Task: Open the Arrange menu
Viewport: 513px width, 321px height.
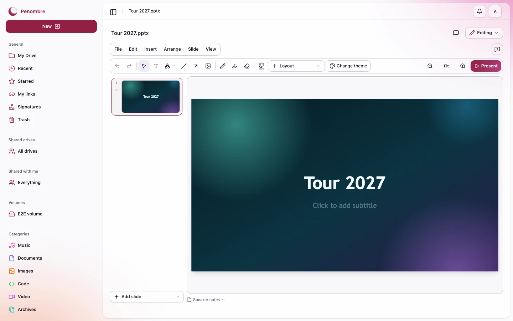Action: tap(172, 49)
